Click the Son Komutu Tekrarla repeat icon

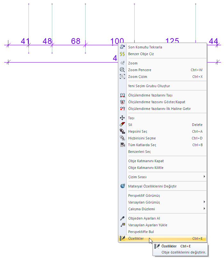point(122,47)
